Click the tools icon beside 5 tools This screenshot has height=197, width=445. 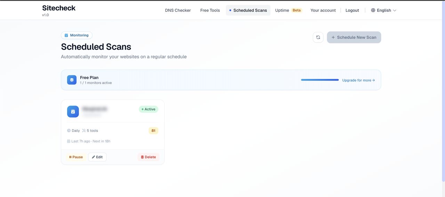(84, 131)
